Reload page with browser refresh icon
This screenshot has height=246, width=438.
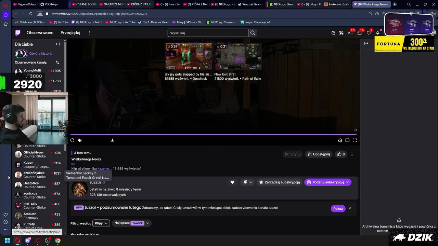31,14
